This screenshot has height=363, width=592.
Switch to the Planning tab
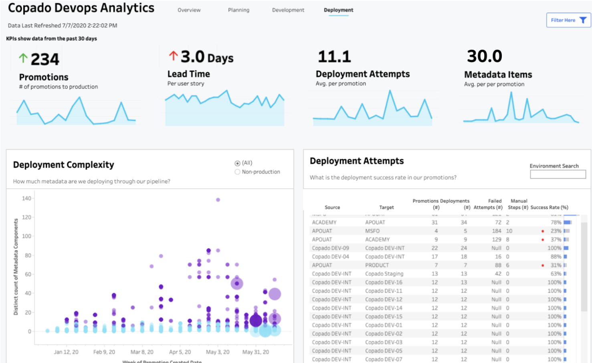pos(238,10)
